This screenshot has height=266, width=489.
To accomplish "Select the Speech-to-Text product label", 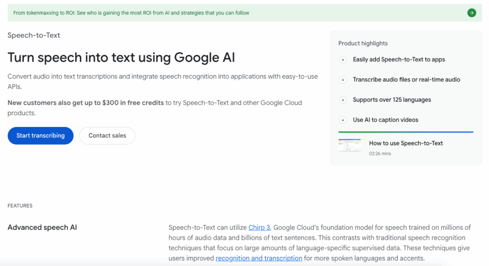I will [x=34, y=35].
